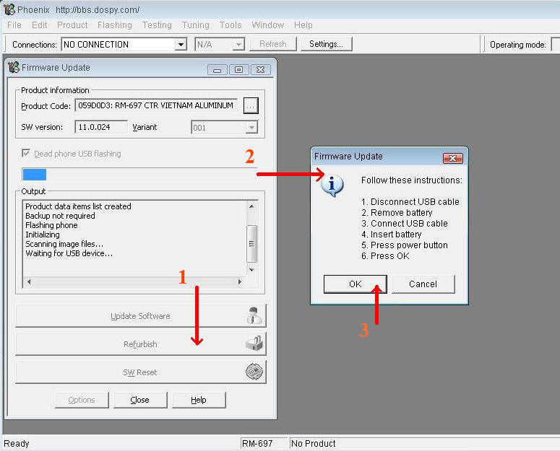Open product code browse ellipsis button
Image resolution: width=560 pixels, height=451 pixels.
click(251, 106)
